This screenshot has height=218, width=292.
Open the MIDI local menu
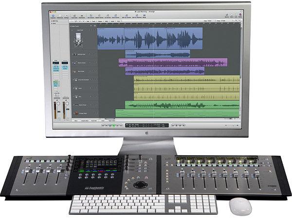click(x=107, y=21)
